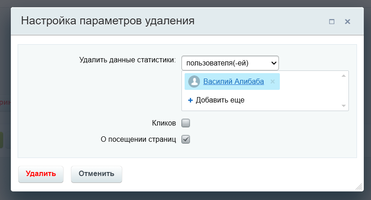The height and width of the screenshot is (200, 371).
Task: Click the Кликов label text
Action: click(x=164, y=123)
